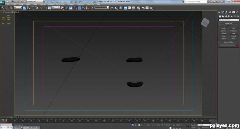Click the keyword search field
The height and width of the screenshot is (129, 240).
click(x=195, y=2)
